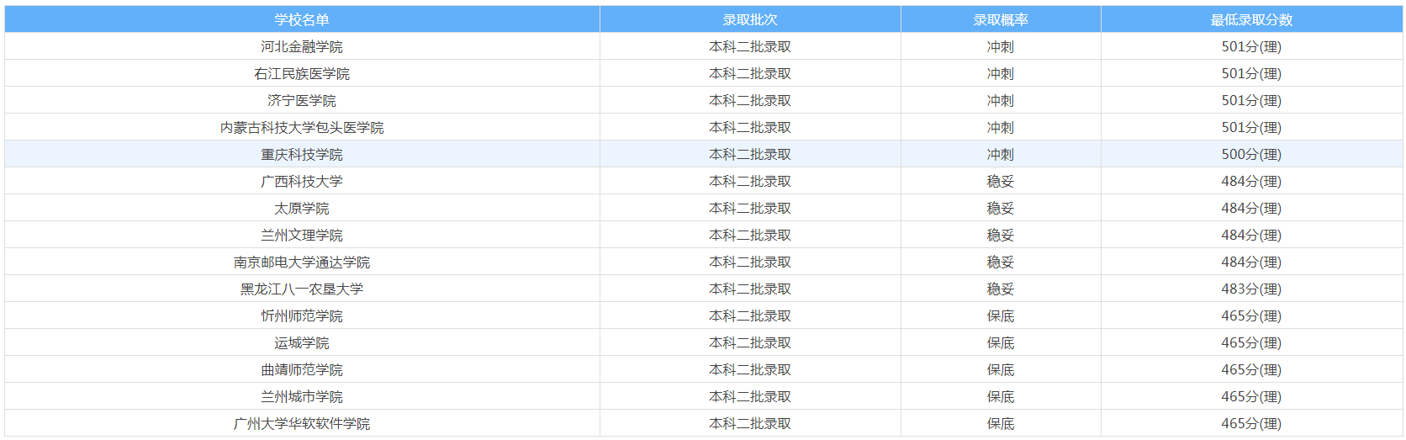Select 兰州城市学院 school name
The image size is (1406, 440).
pos(302,396)
